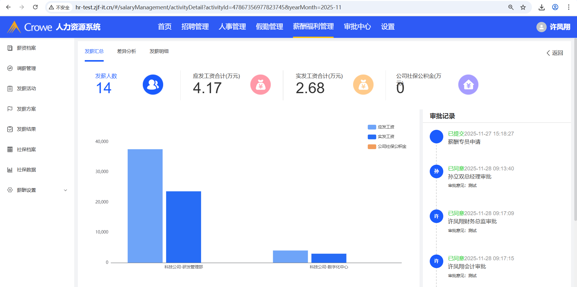The image size is (577, 287).
Task: Bookmark this page with star icon
Action: pos(523,7)
